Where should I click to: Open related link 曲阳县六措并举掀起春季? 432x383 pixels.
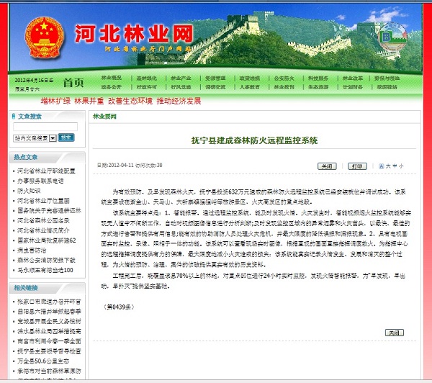49,312
